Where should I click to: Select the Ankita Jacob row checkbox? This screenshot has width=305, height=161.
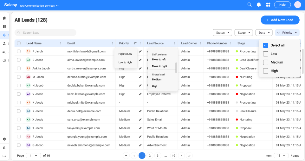point(19,68)
